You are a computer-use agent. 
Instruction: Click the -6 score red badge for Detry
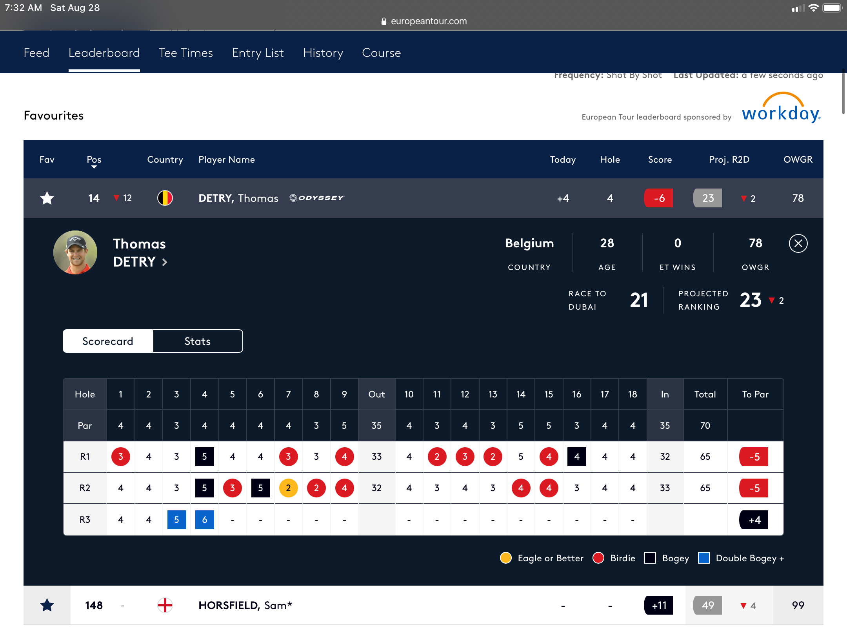point(660,198)
